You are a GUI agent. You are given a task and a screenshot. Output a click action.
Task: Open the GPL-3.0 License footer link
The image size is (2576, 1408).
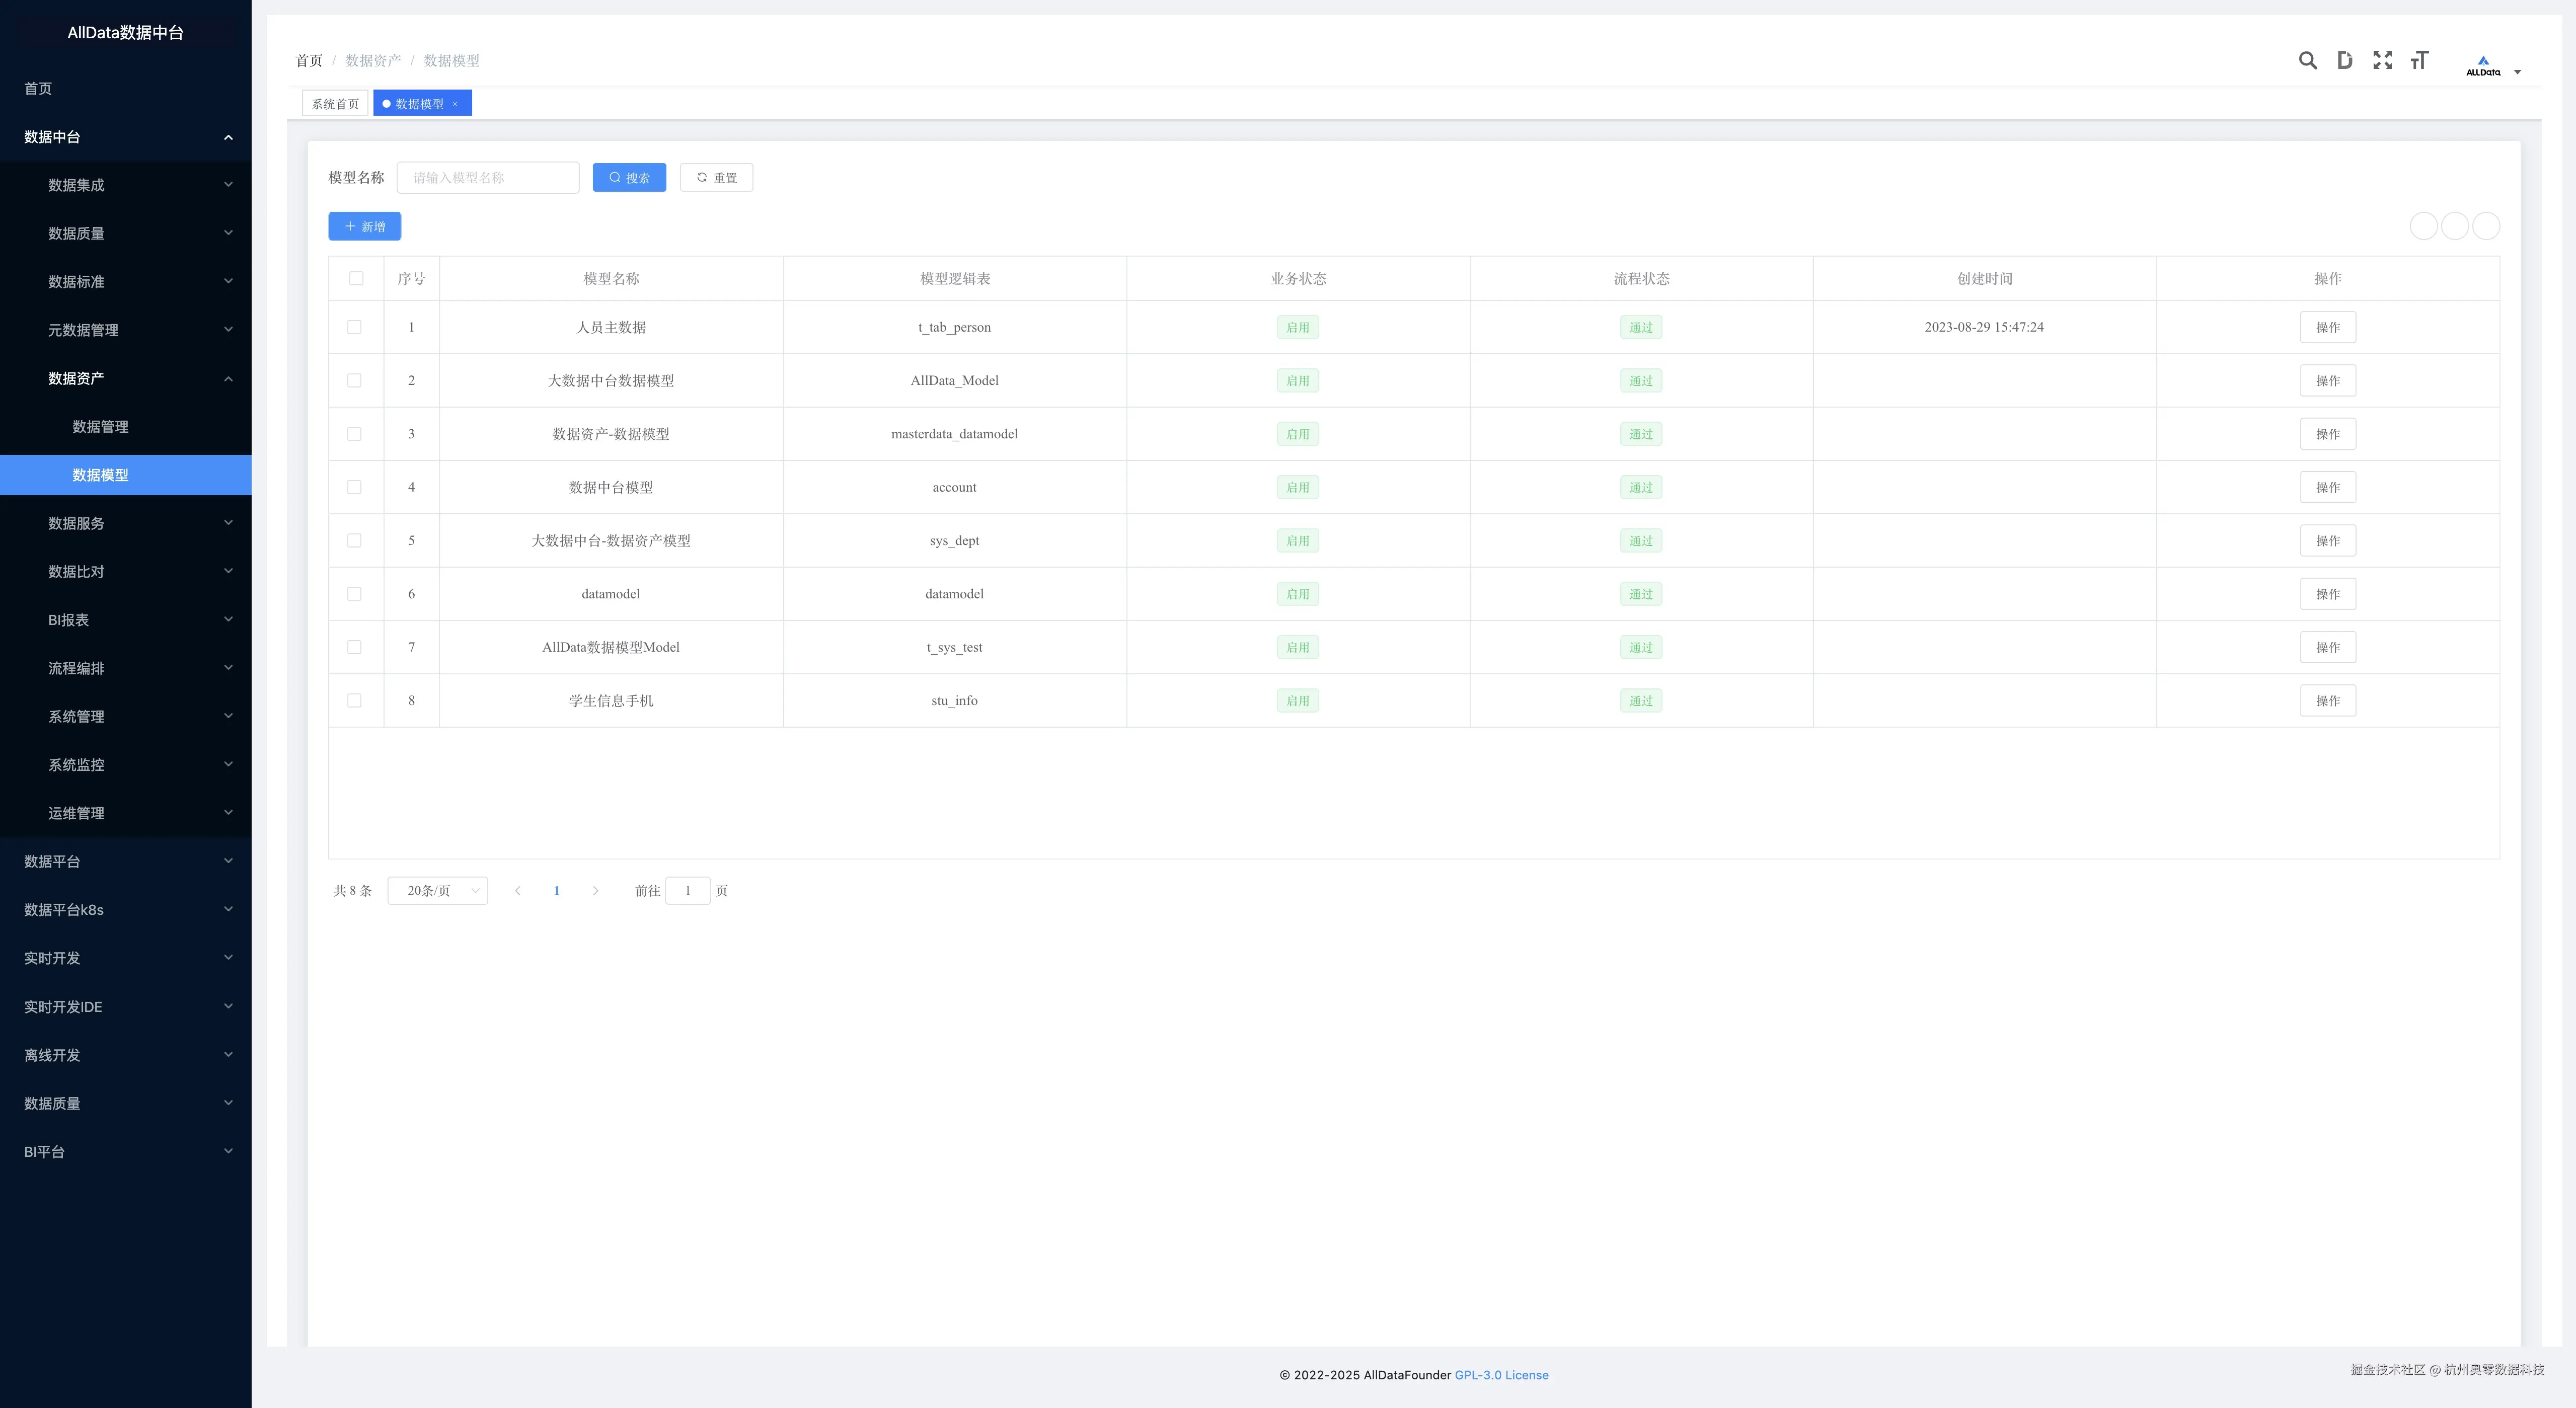[1501, 1376]
